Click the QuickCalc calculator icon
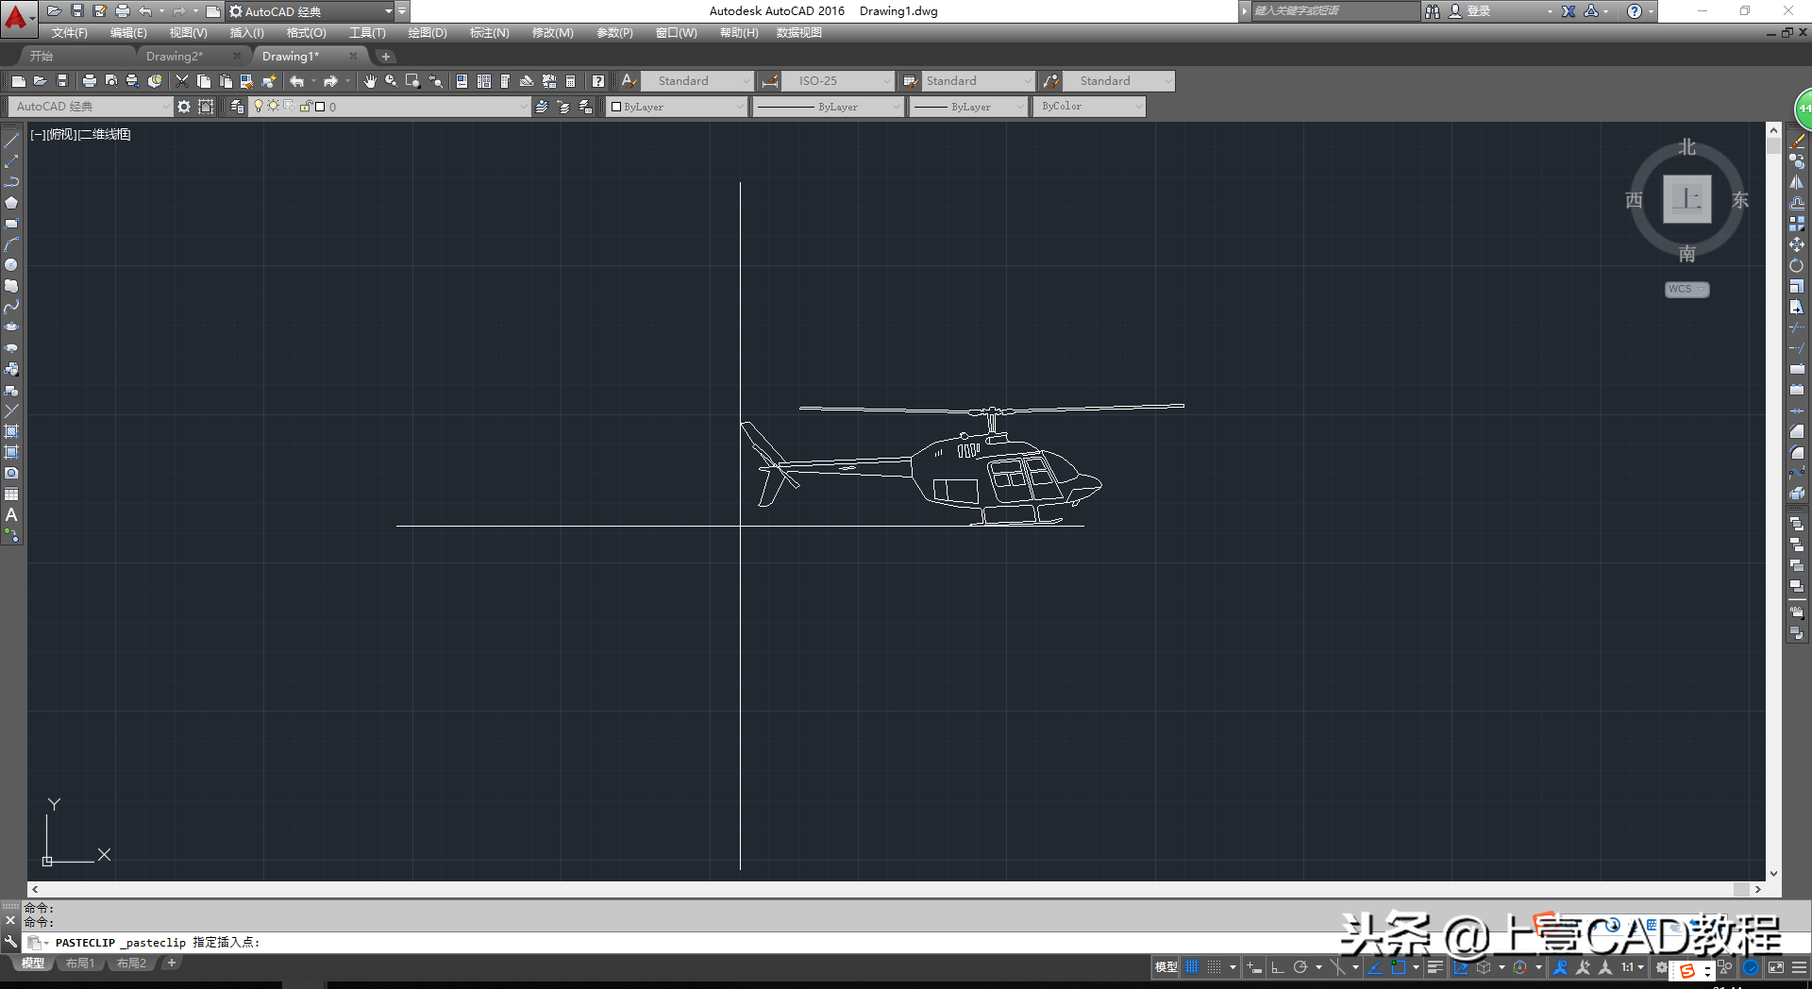This screenshot has width=1812, height=989. point(571,81)
